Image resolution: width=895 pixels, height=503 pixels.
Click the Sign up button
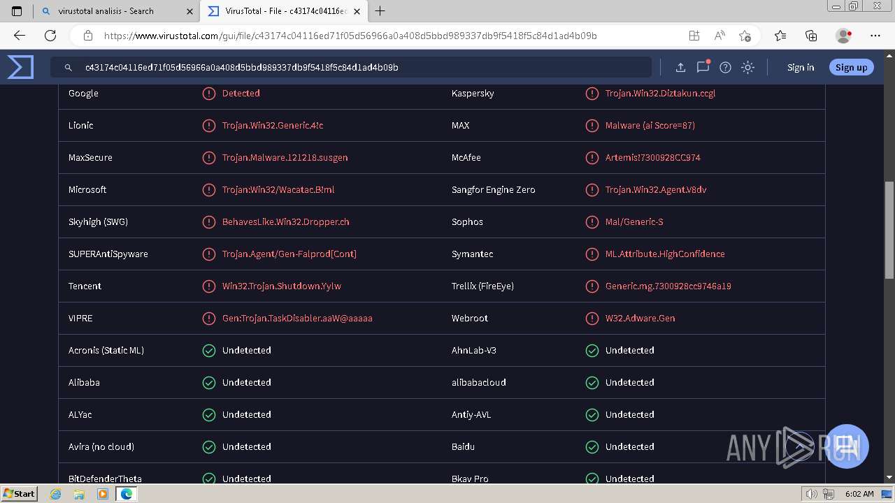851,68
